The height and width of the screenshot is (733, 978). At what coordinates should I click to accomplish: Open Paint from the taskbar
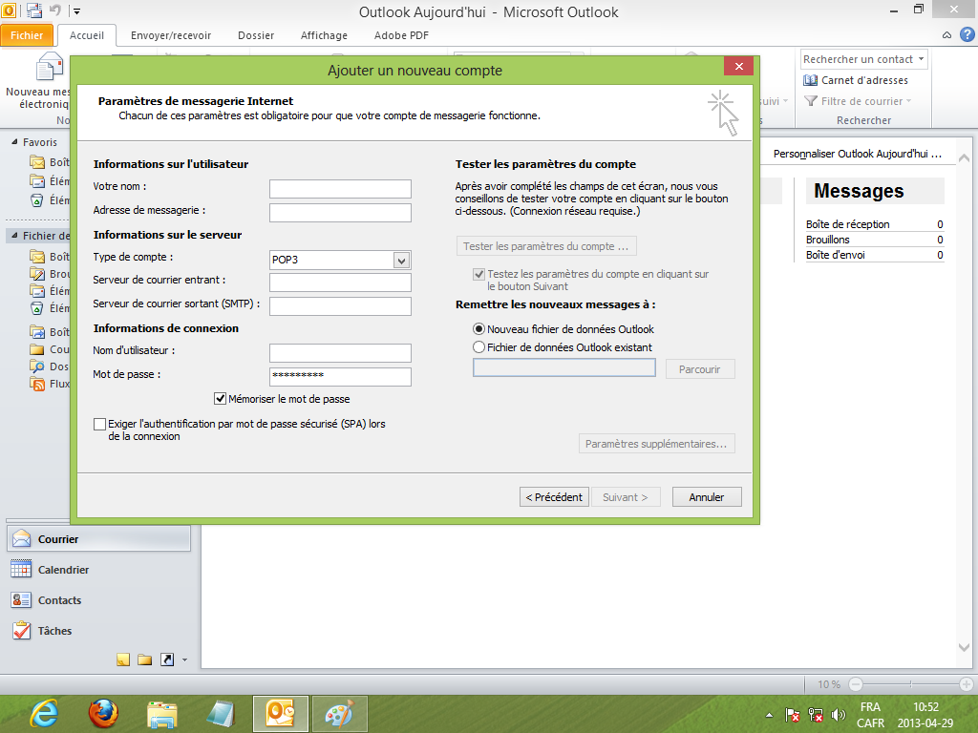(x=339, y=714)
